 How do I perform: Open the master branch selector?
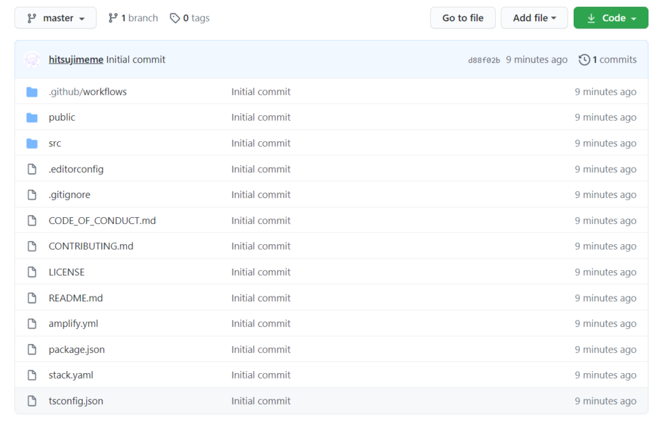55,17
